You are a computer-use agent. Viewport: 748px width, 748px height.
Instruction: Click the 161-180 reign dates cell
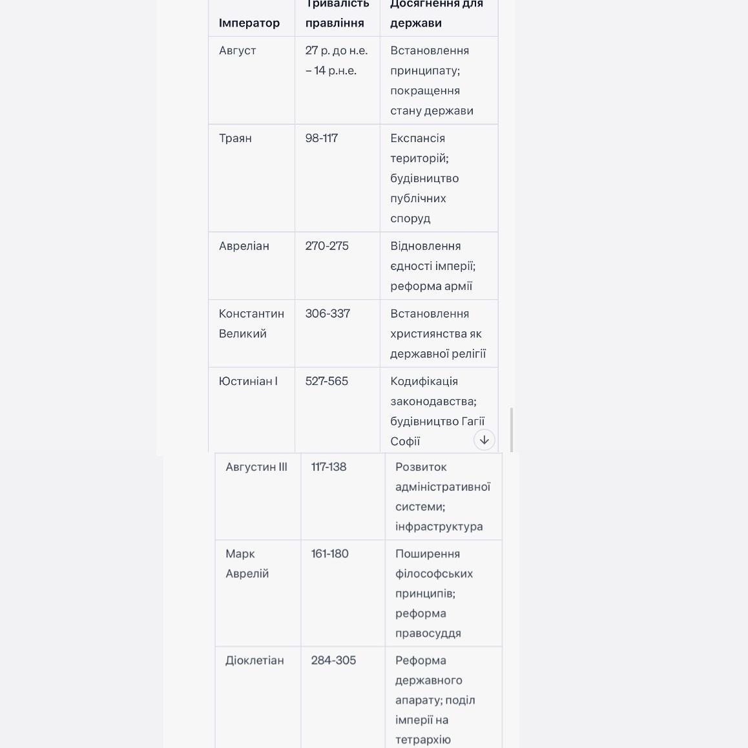point(329,554)
